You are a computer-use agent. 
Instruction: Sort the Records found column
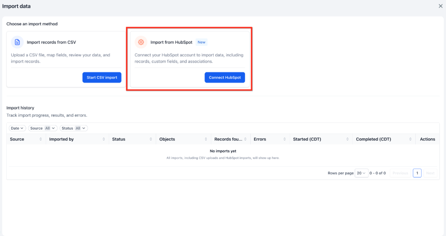245,139
